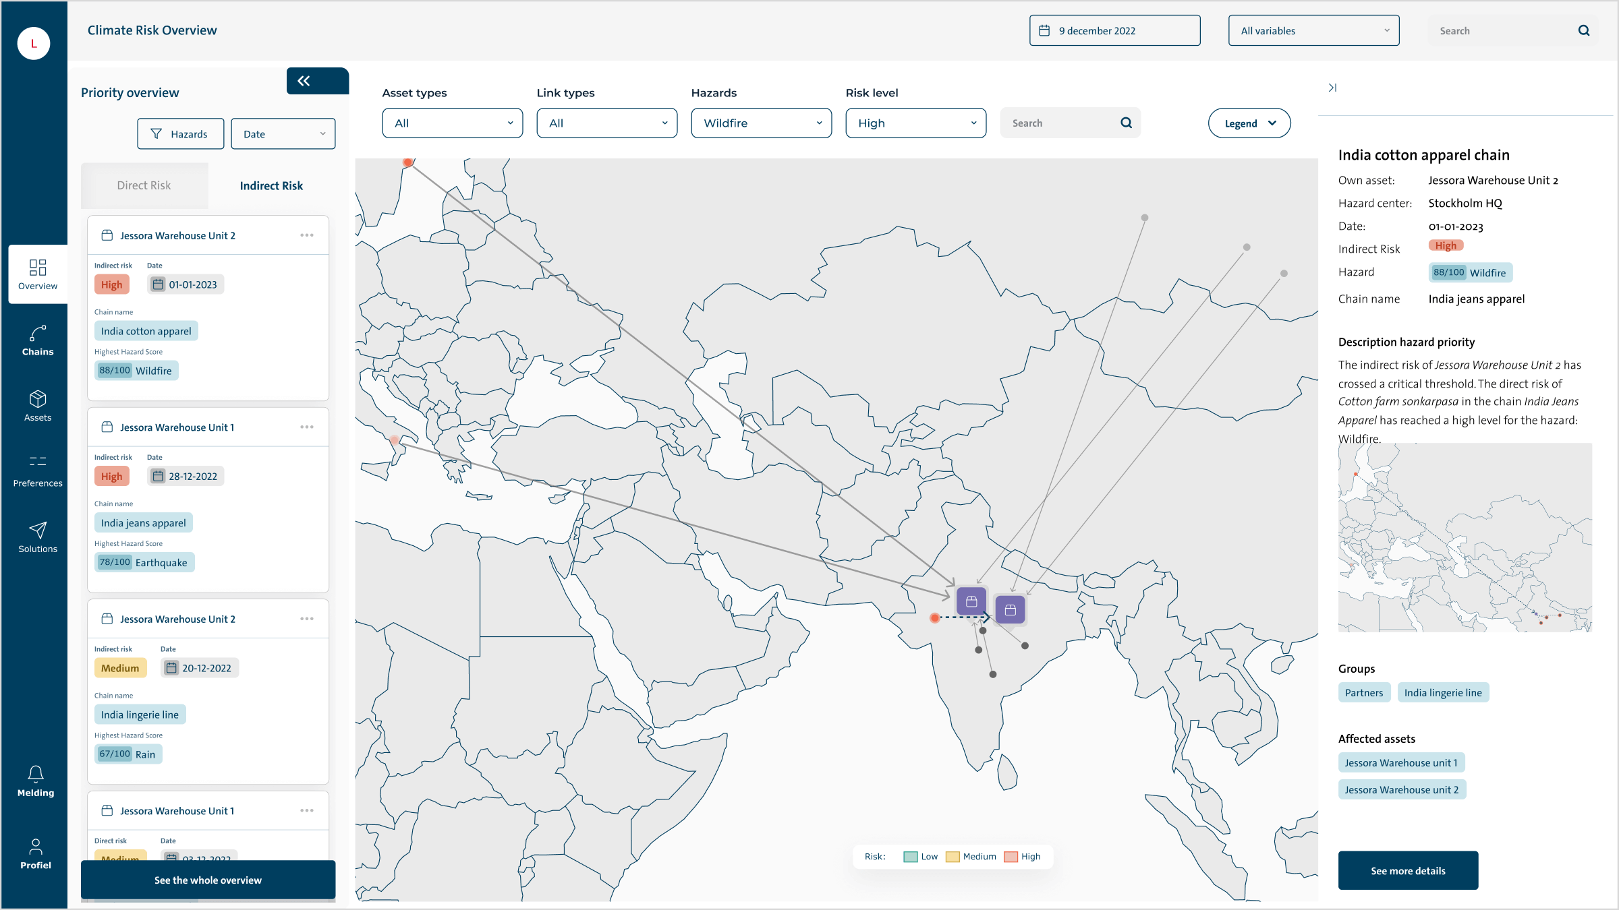
Task: Click the High risk color swatch in legend
Action: (1010, 857)
